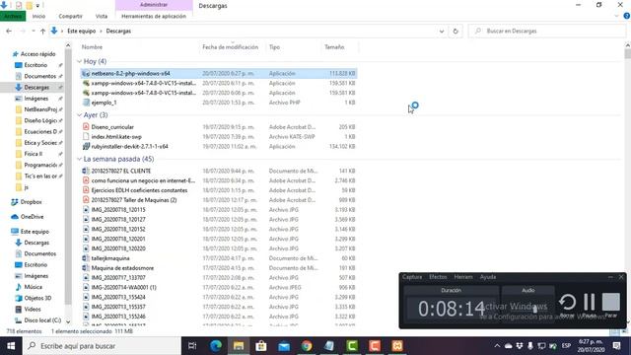Open recorder Efectos menu
631x355 pixels.
(x=438, y=277)
